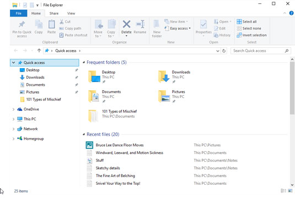Select Downloads in the navigation pane
The height and width of the screenshot is (198, 295).
tap(35, 78)
